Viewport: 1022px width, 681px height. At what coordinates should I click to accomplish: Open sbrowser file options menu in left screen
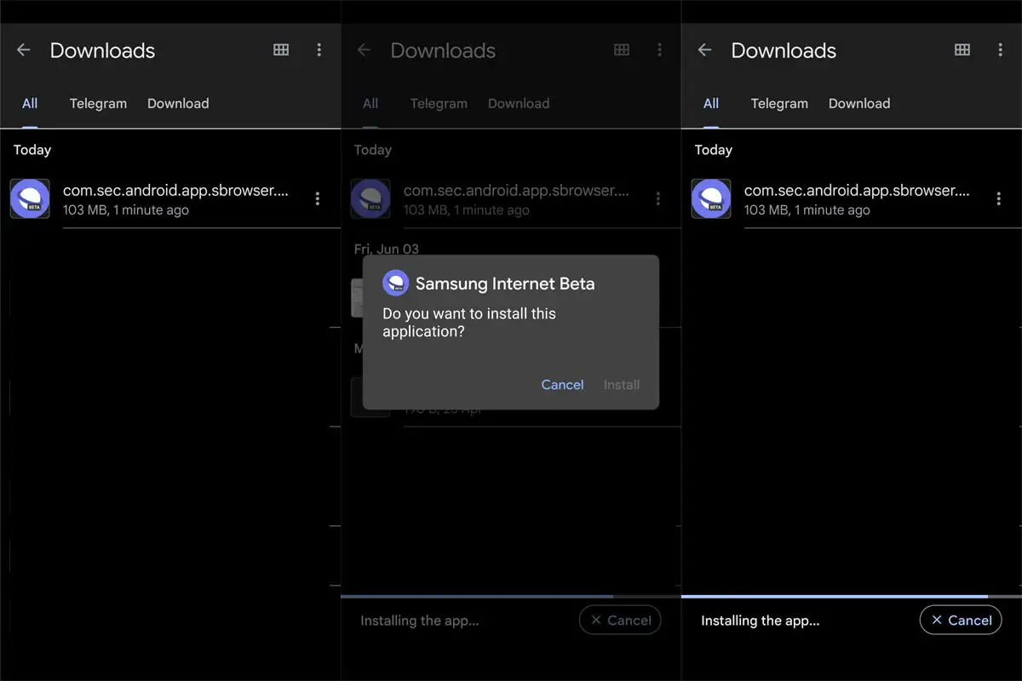point(318,198)
